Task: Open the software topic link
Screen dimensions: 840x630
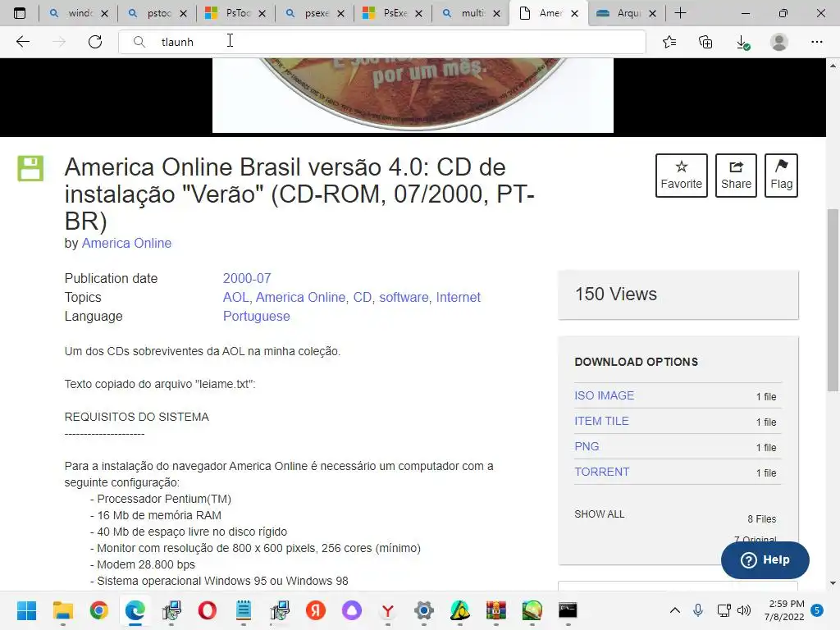Action: click(404, 297)
